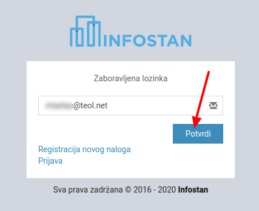Click the Infostan buildings logo icon
Screen dimensions: 259x211
(x=85, y=31)
